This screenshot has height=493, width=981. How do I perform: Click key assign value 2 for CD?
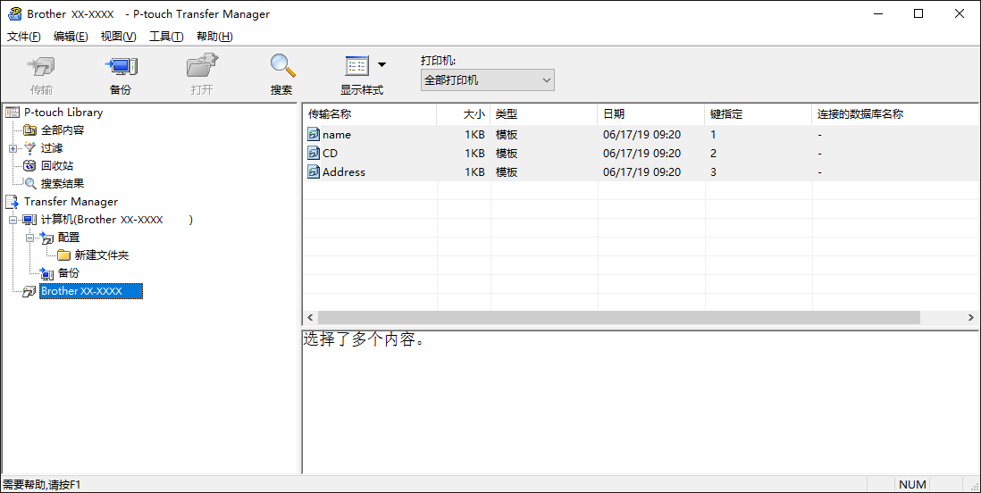coord(713,154)
